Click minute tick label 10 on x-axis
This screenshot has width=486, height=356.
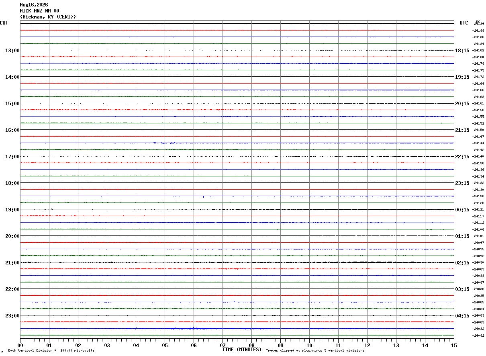point(309,345)
